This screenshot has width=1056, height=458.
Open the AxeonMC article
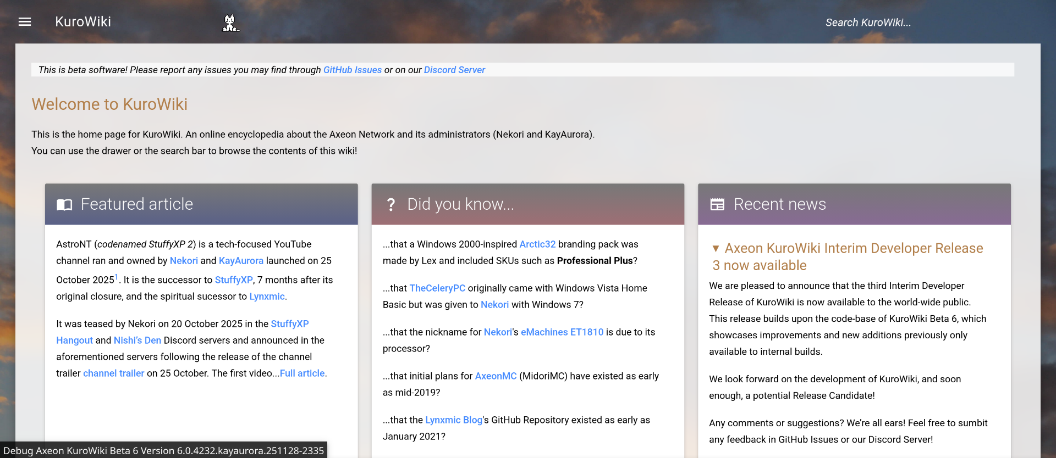(x=496, y=376)
